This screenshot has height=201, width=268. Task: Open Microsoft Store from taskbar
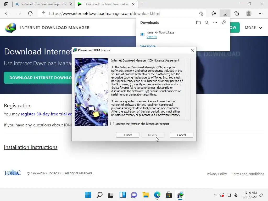tap(169, 195)
